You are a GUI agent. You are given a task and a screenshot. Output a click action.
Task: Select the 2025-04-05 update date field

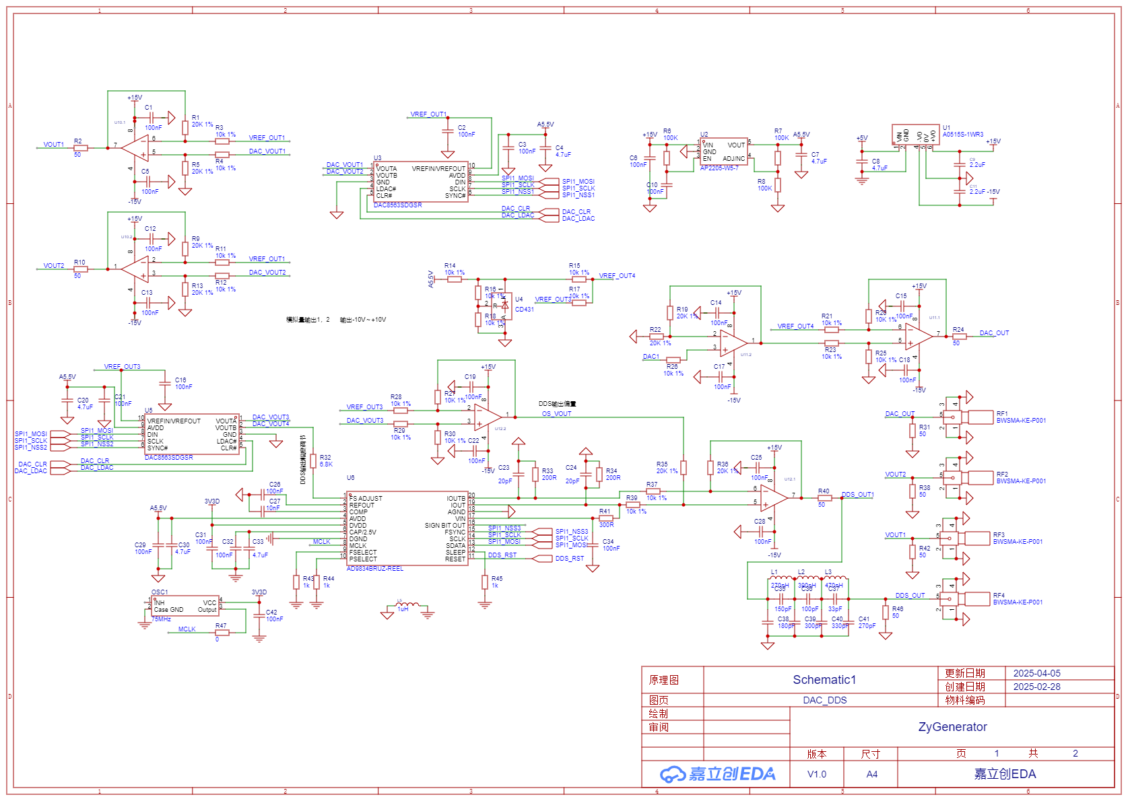click(x=1038, y=672)
